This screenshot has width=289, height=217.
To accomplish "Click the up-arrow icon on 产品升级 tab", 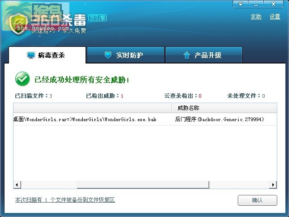I will [186, 55].
